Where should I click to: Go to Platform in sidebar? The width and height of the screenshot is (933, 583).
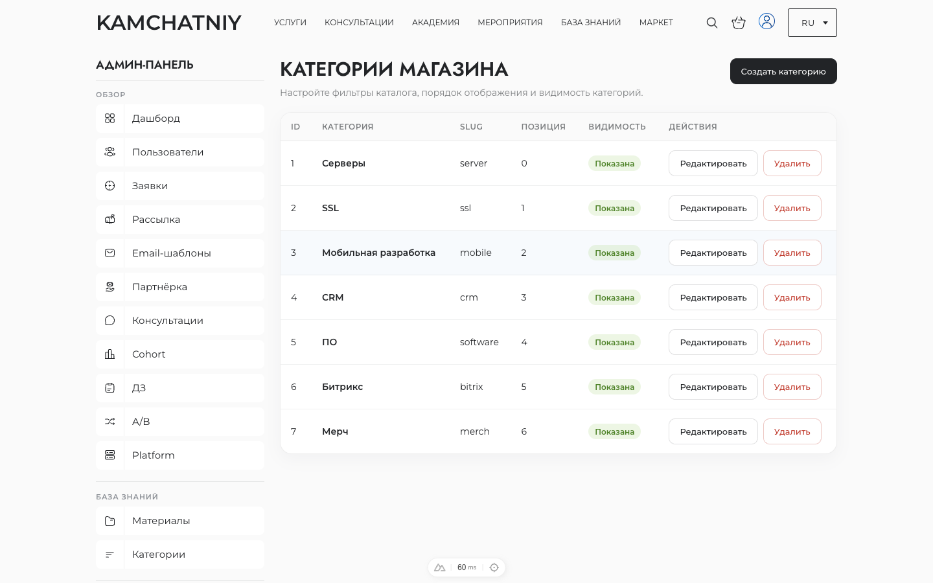(180, 455)
